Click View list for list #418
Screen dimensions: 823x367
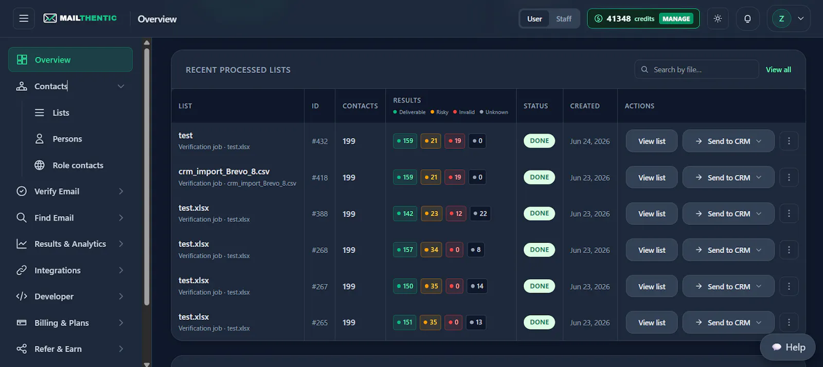652,178
